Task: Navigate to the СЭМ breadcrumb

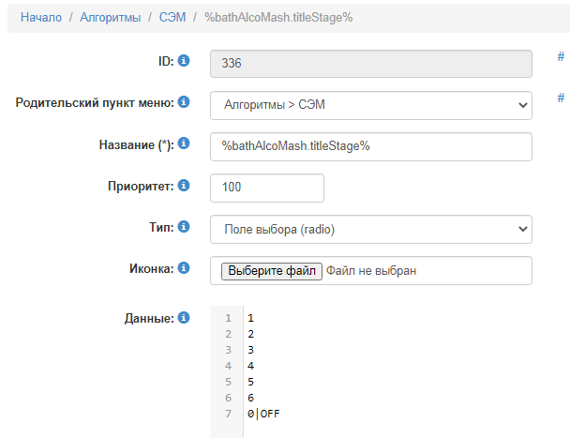Action: tap(171, 17)
